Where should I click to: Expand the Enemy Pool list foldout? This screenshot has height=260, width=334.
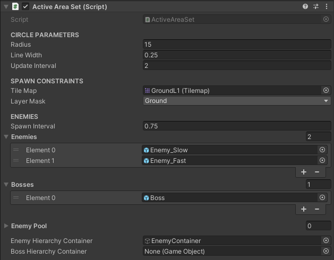tap(6, 226)
